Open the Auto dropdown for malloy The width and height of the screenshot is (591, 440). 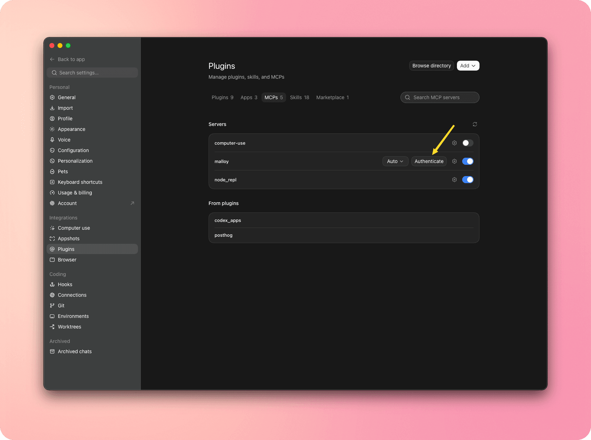[x=396, y=161]
